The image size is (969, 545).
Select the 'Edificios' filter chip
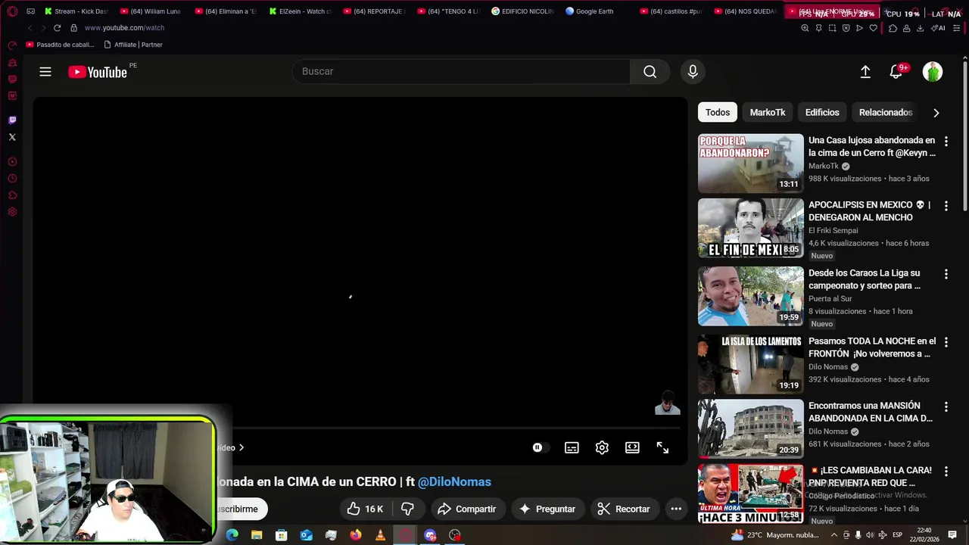coord(822,112)
